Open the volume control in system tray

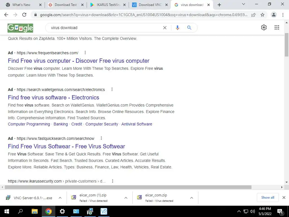click(x=253, y=211)
